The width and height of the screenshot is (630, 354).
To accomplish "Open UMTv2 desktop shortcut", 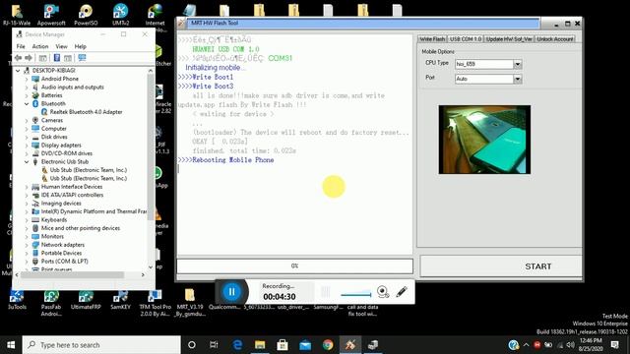I will pos(120,16).
